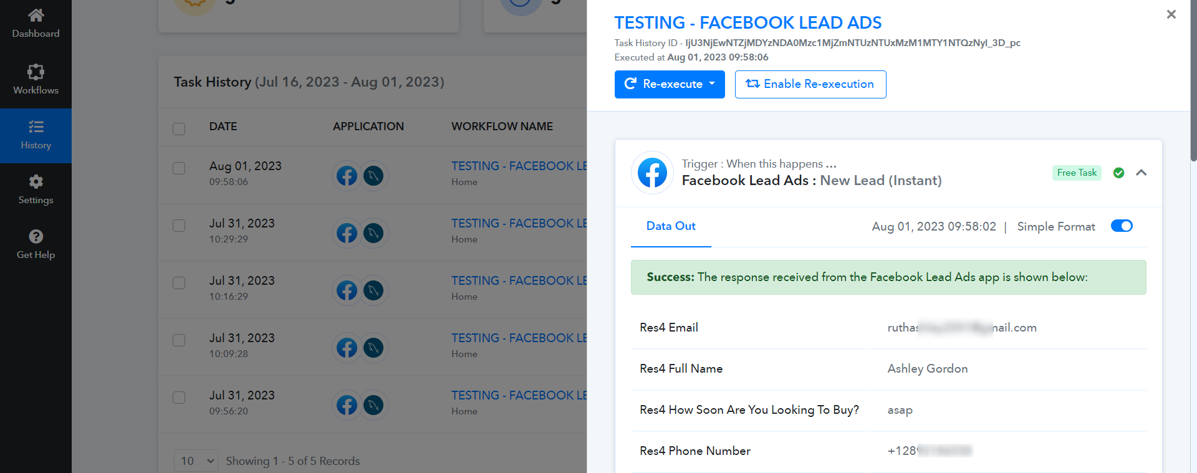Click Facebook icon in Jul 31 10:09:28 row
This screenshot has width=1197, height=473.
click(347, 348)
